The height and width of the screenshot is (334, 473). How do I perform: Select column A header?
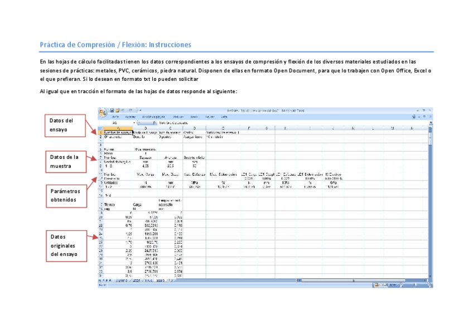pos(118,128)
